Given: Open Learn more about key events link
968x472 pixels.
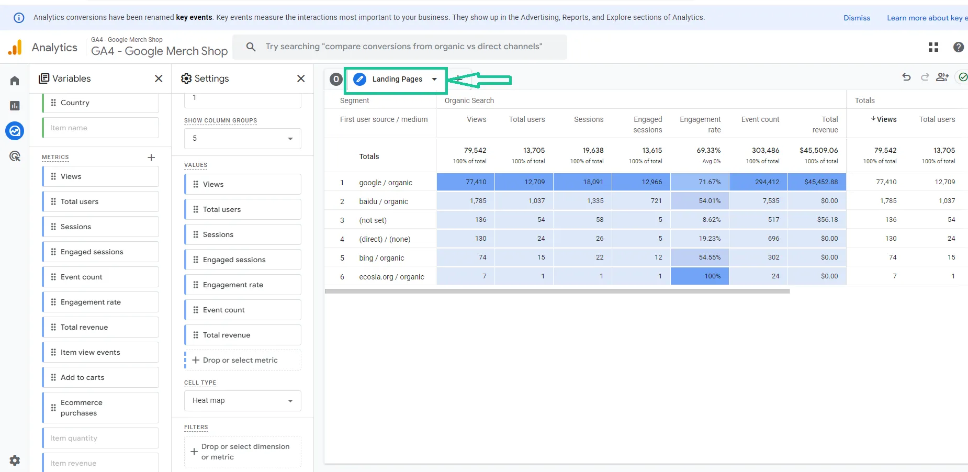Looking at the screenshot, I should click(926, 18).
